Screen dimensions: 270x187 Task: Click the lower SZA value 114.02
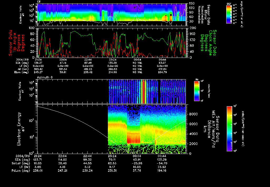tap(62, 160)
